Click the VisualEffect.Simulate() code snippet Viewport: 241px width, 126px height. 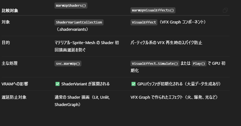coord(155,63)
